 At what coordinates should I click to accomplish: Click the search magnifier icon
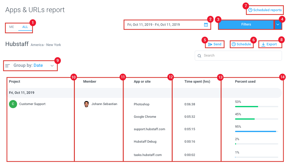click(x=199, y=56)
